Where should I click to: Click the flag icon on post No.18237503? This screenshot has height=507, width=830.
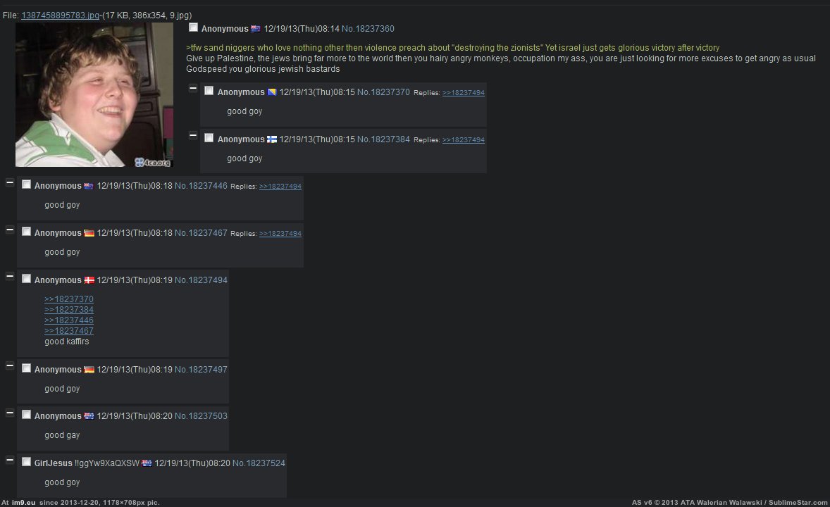(89, 416)
